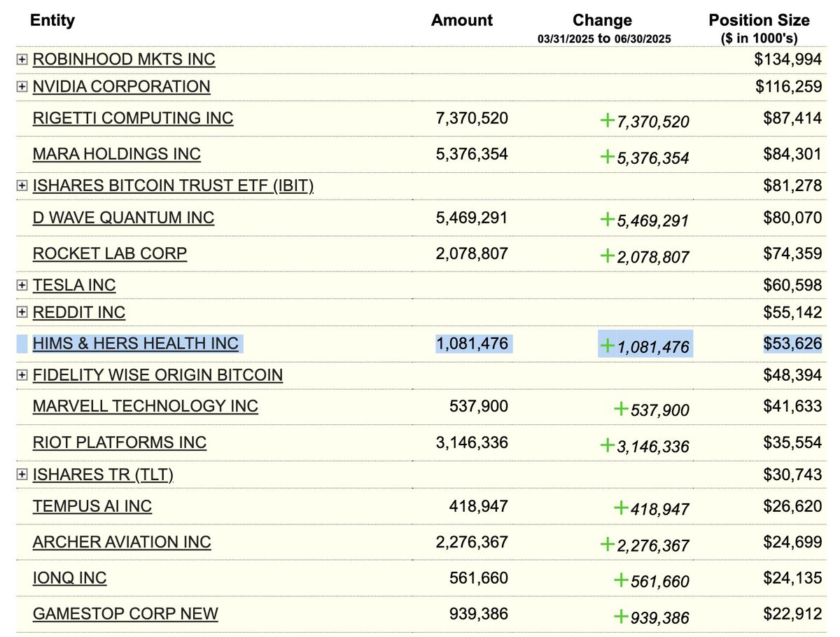Click the Entity column header
This screenshot has height=637, width=840.
[x=52, y=20]
